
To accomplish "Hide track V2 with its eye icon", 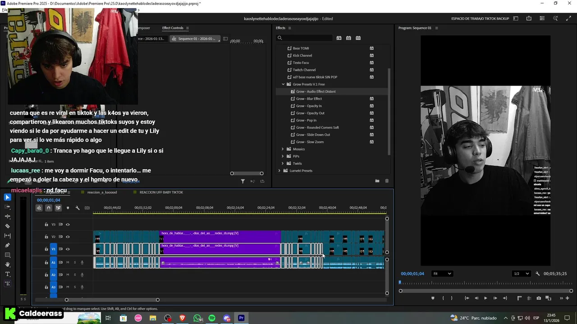I will 68,237.
